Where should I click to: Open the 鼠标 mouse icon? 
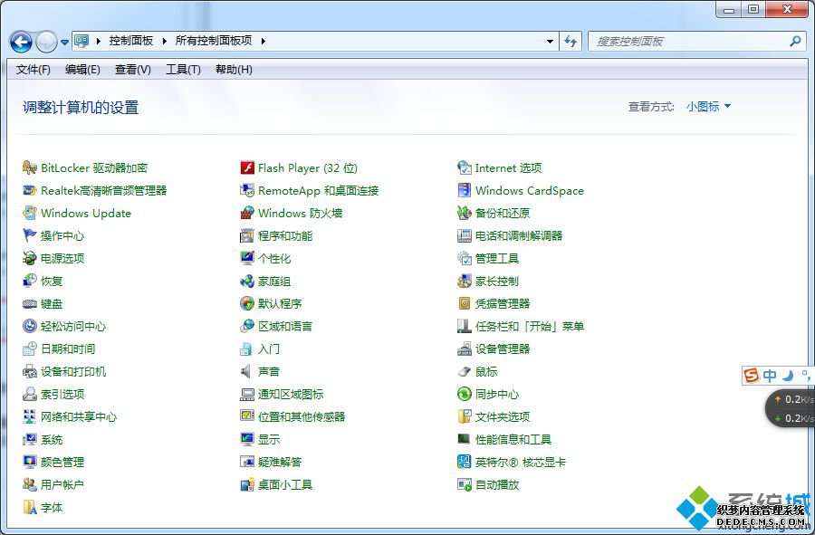coord(465,371)
